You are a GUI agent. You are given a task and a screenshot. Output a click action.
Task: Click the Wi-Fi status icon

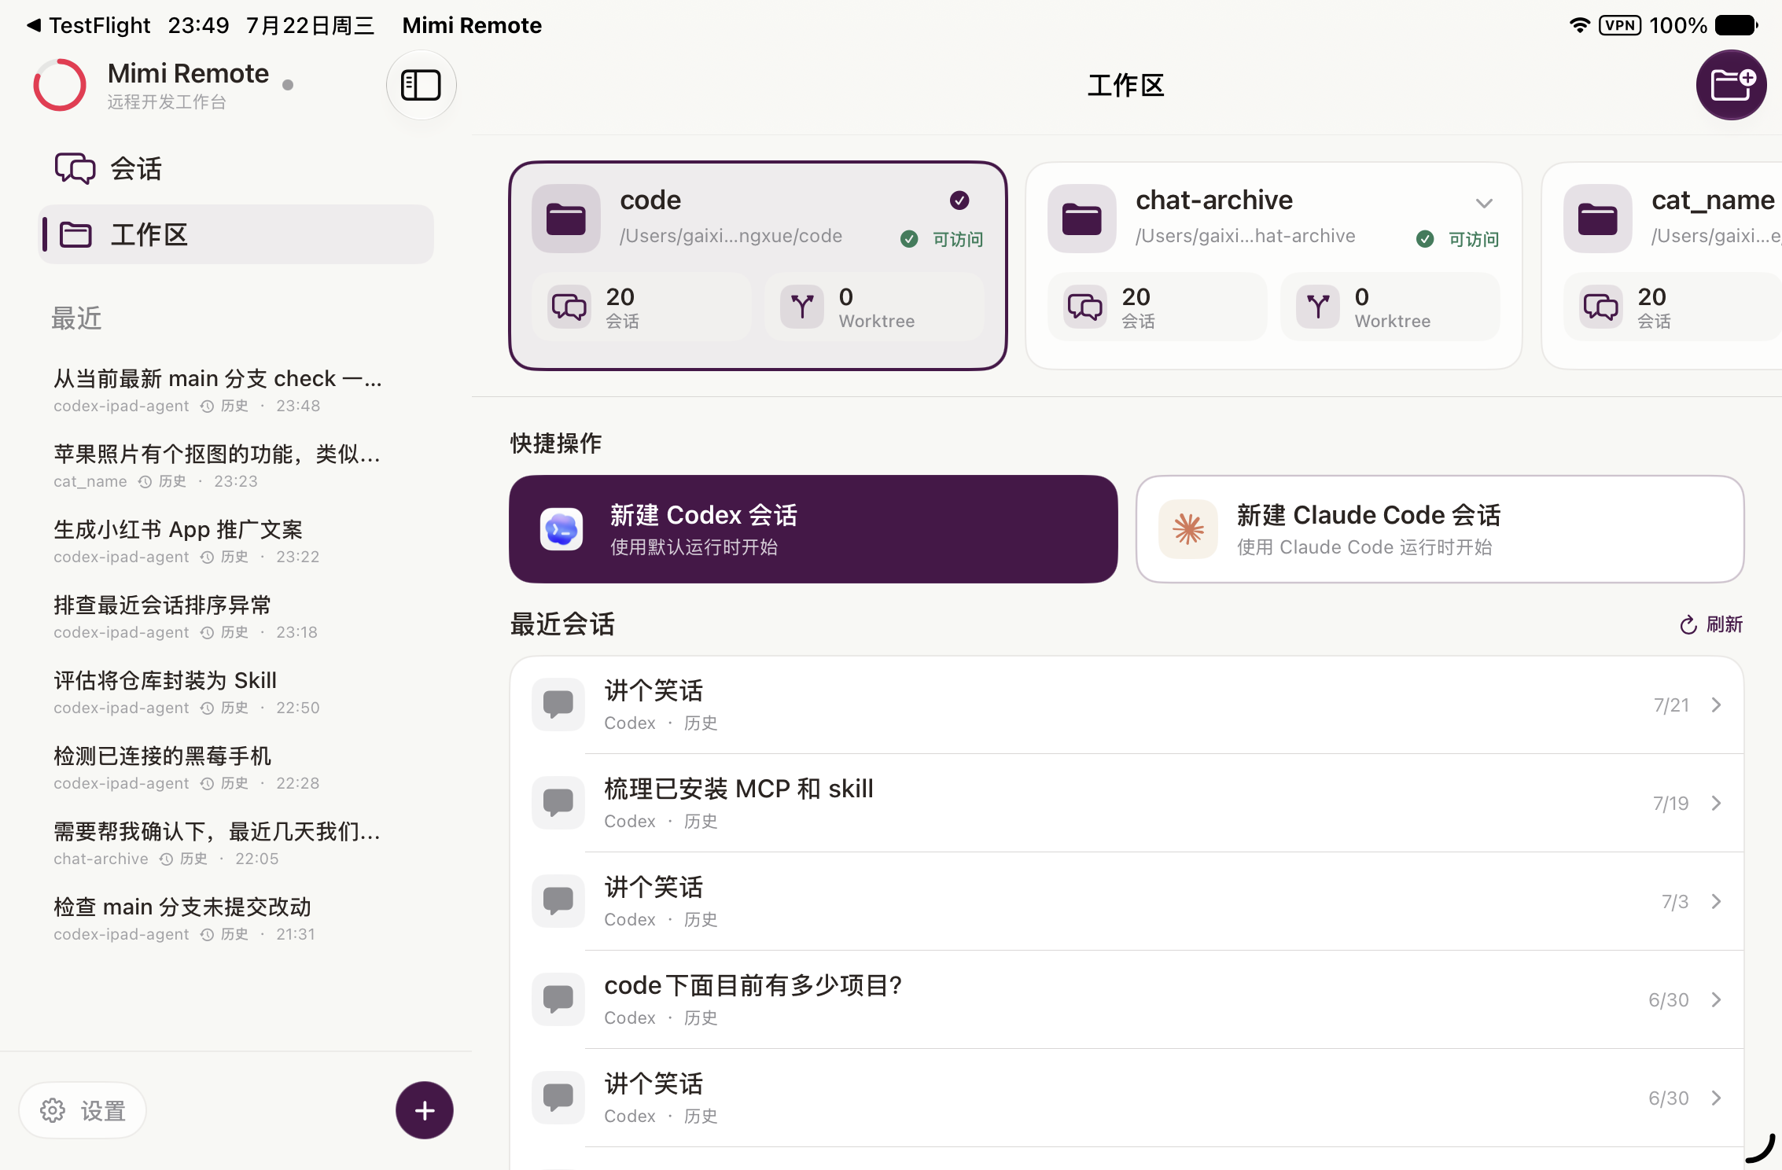coord(1579,25)
